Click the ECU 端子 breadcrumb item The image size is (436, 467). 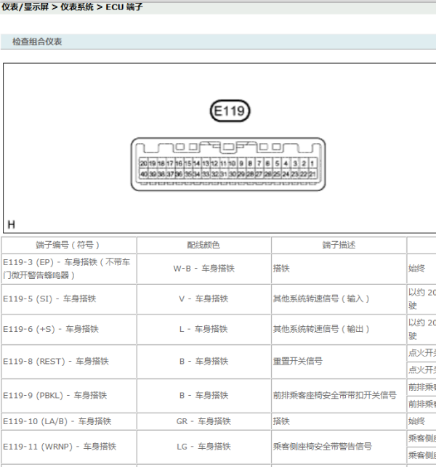pos(124,7)
